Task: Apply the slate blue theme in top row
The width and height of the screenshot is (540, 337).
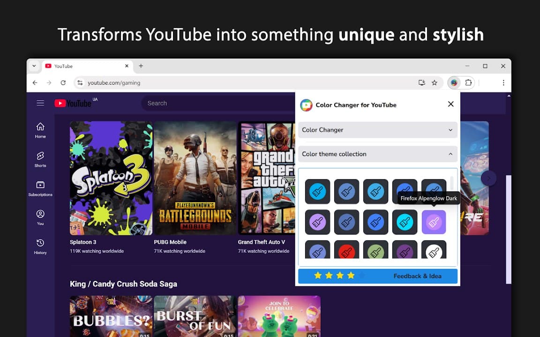Action: click(346, 191)
